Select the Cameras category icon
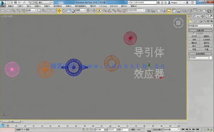 pyautogui.click(x=201, y=21)
